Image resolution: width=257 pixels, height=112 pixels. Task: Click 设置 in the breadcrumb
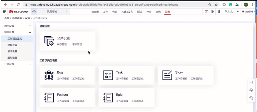click(x=27, y=18)
